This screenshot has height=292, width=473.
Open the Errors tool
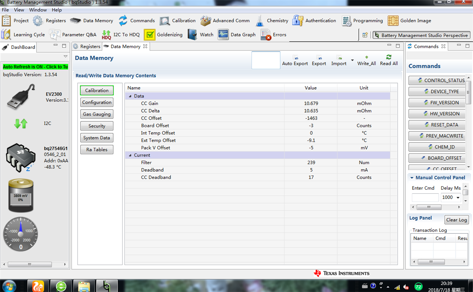pos(273,35)
